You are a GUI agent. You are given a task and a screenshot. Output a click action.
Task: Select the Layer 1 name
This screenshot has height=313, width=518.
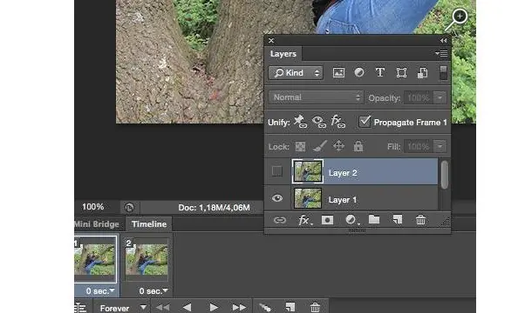point(342,200)
